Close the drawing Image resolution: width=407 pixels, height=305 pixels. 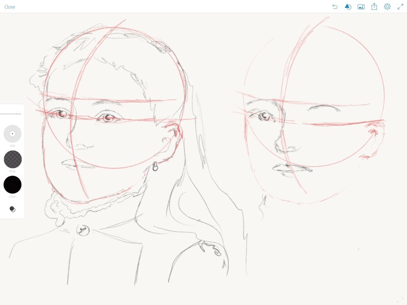pos(10,7)
